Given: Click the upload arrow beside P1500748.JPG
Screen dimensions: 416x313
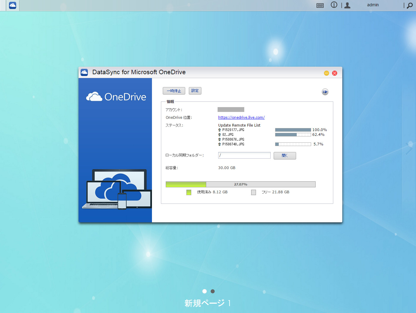Looking at the screenshot, I should point(219,144).
